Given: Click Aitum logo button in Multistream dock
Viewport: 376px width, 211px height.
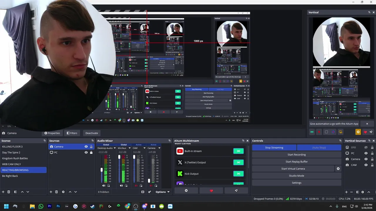Looking at the screenshot, I should 236,190.
